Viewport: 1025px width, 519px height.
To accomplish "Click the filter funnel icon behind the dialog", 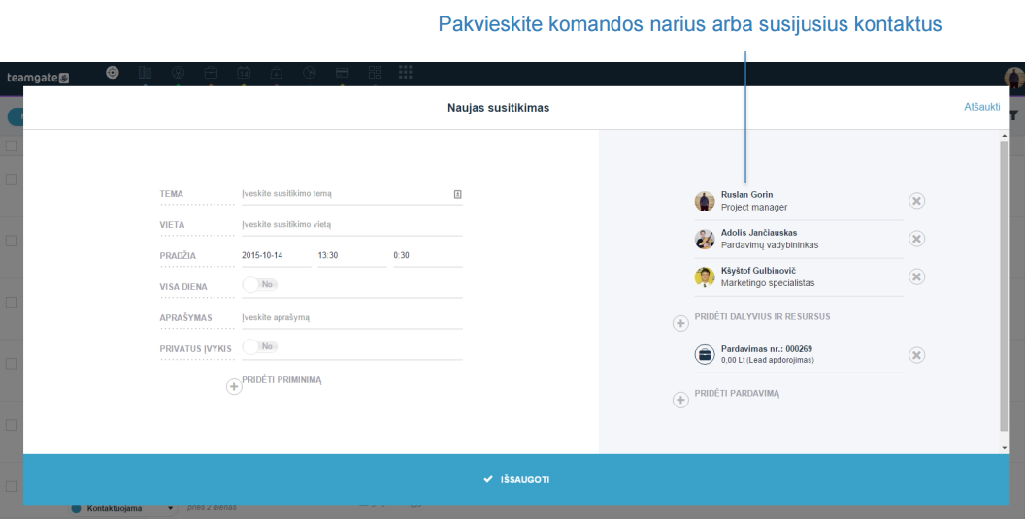I will point(1014,115).
